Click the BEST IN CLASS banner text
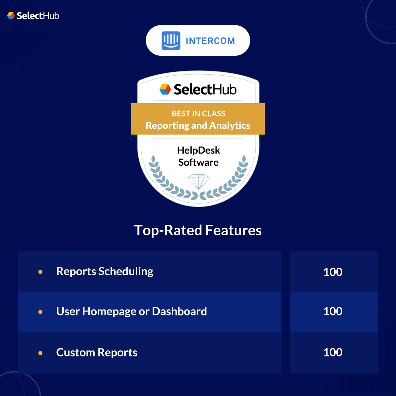This screenshot has width=396, height=396. click(x=198, y=114)
